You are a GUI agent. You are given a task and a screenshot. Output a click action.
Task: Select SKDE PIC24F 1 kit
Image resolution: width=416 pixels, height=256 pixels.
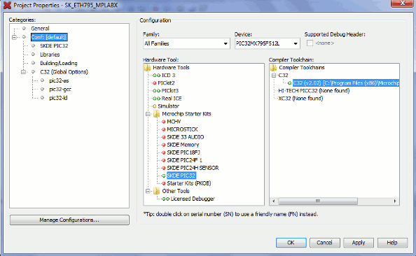[x=184, y=160]
